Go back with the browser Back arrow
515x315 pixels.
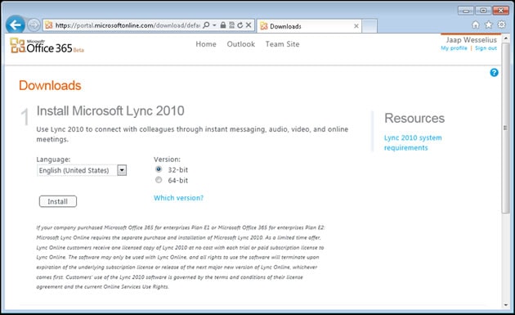[15, 25]
